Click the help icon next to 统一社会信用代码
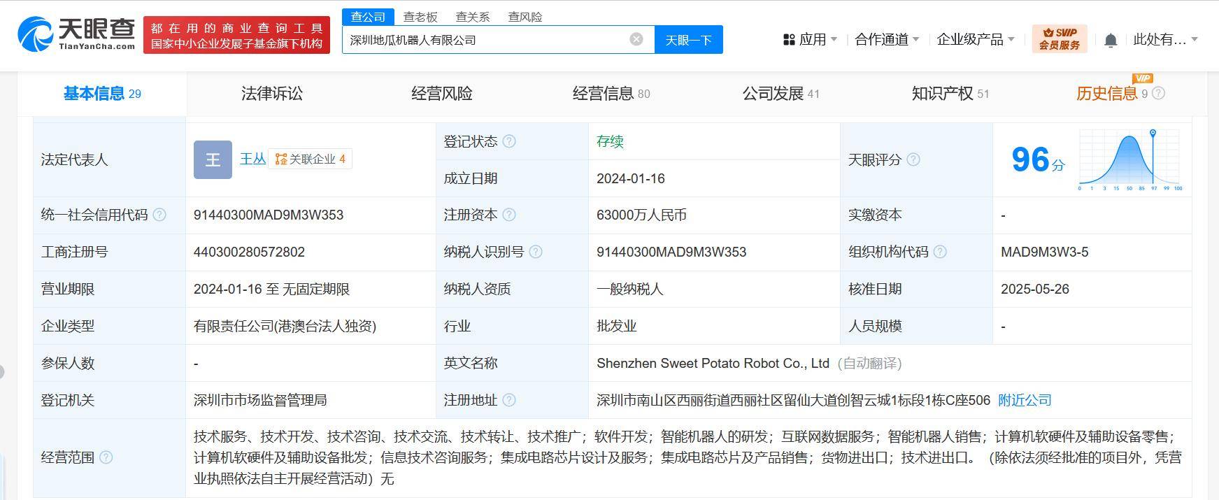1219x500 pixels. 159,215
